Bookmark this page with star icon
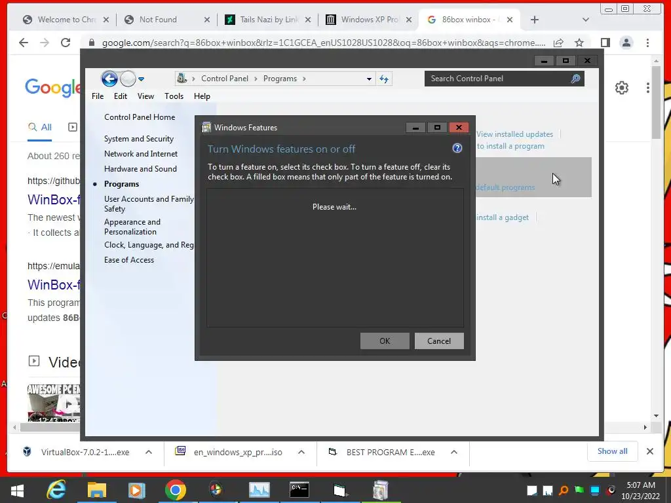 pyautogui.click(x=579, y=43)
